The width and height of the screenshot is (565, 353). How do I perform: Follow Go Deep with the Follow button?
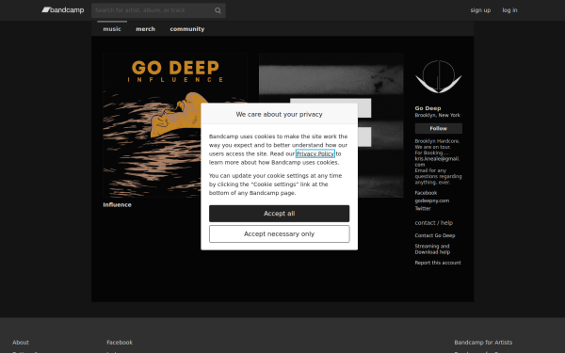point(439,128)
